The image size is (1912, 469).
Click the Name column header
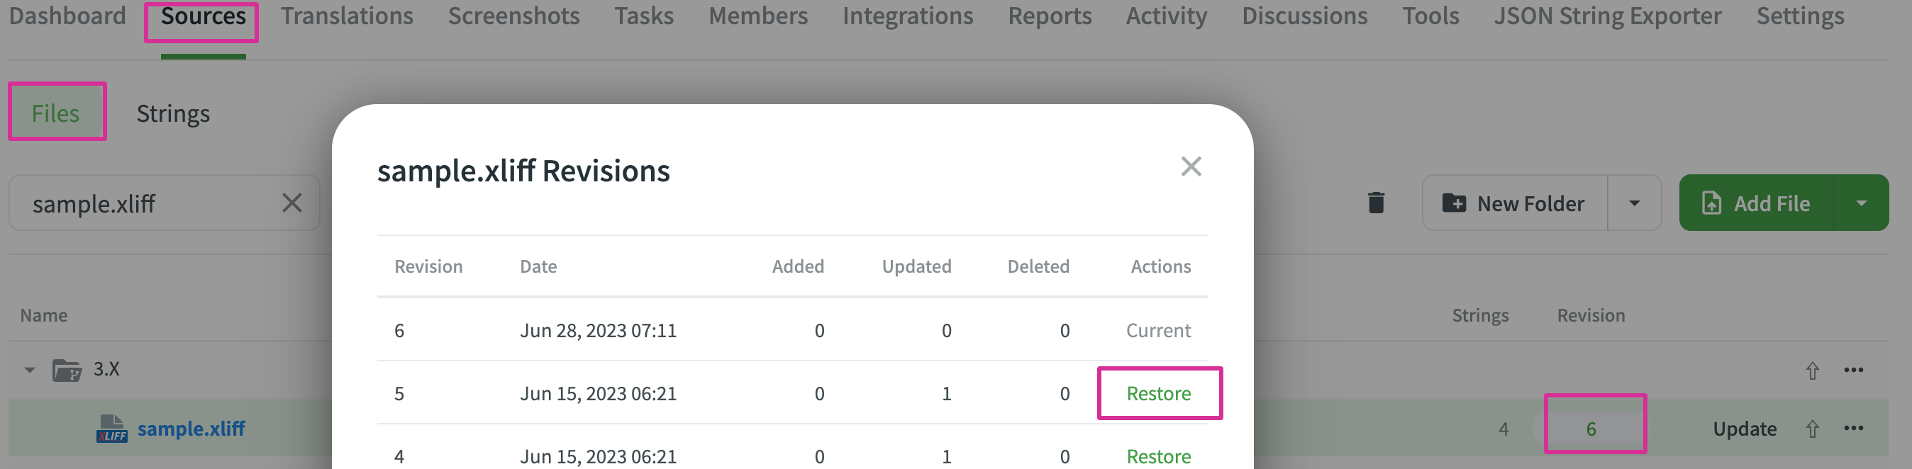44,315
